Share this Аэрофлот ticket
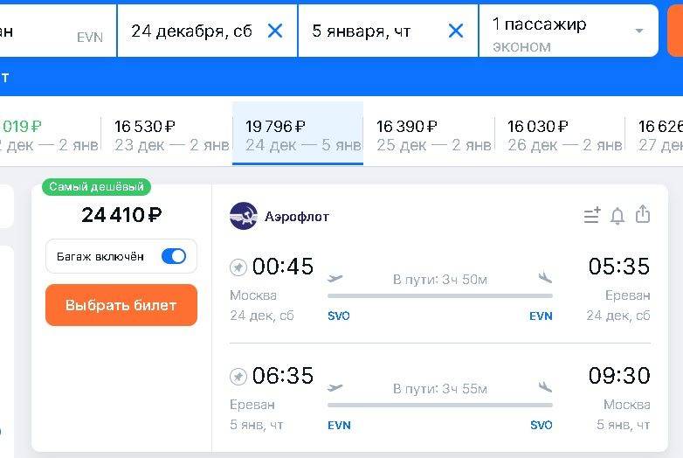Image resolution: width=683 pixels, height=458 pixels. tap(643, 214)
